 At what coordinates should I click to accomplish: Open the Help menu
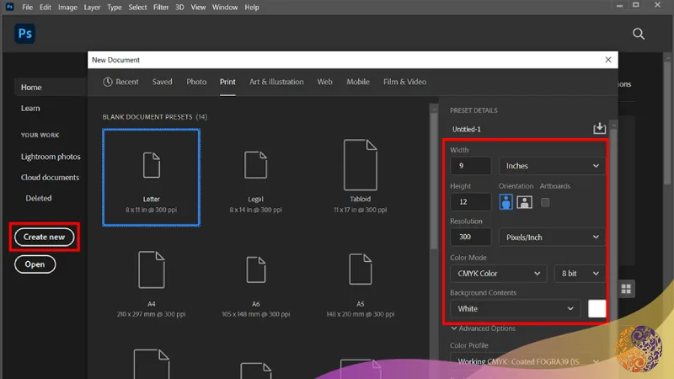(x=252, y=8)
